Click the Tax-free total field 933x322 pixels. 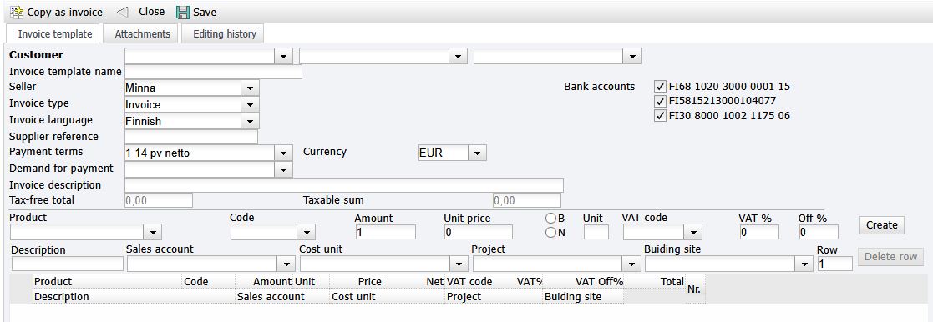point(158,201)
